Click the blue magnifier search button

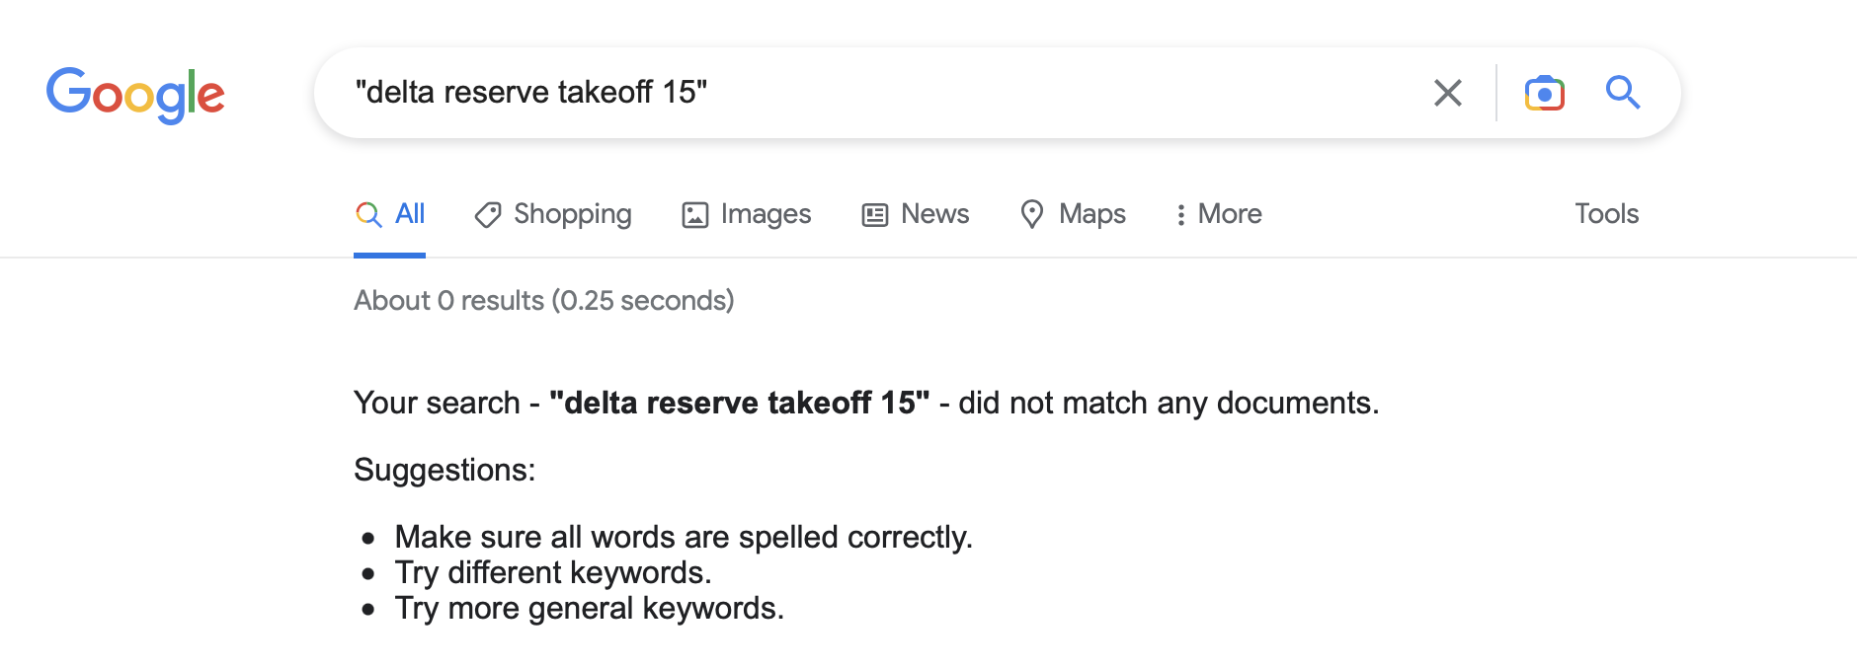click(1622, 93)
